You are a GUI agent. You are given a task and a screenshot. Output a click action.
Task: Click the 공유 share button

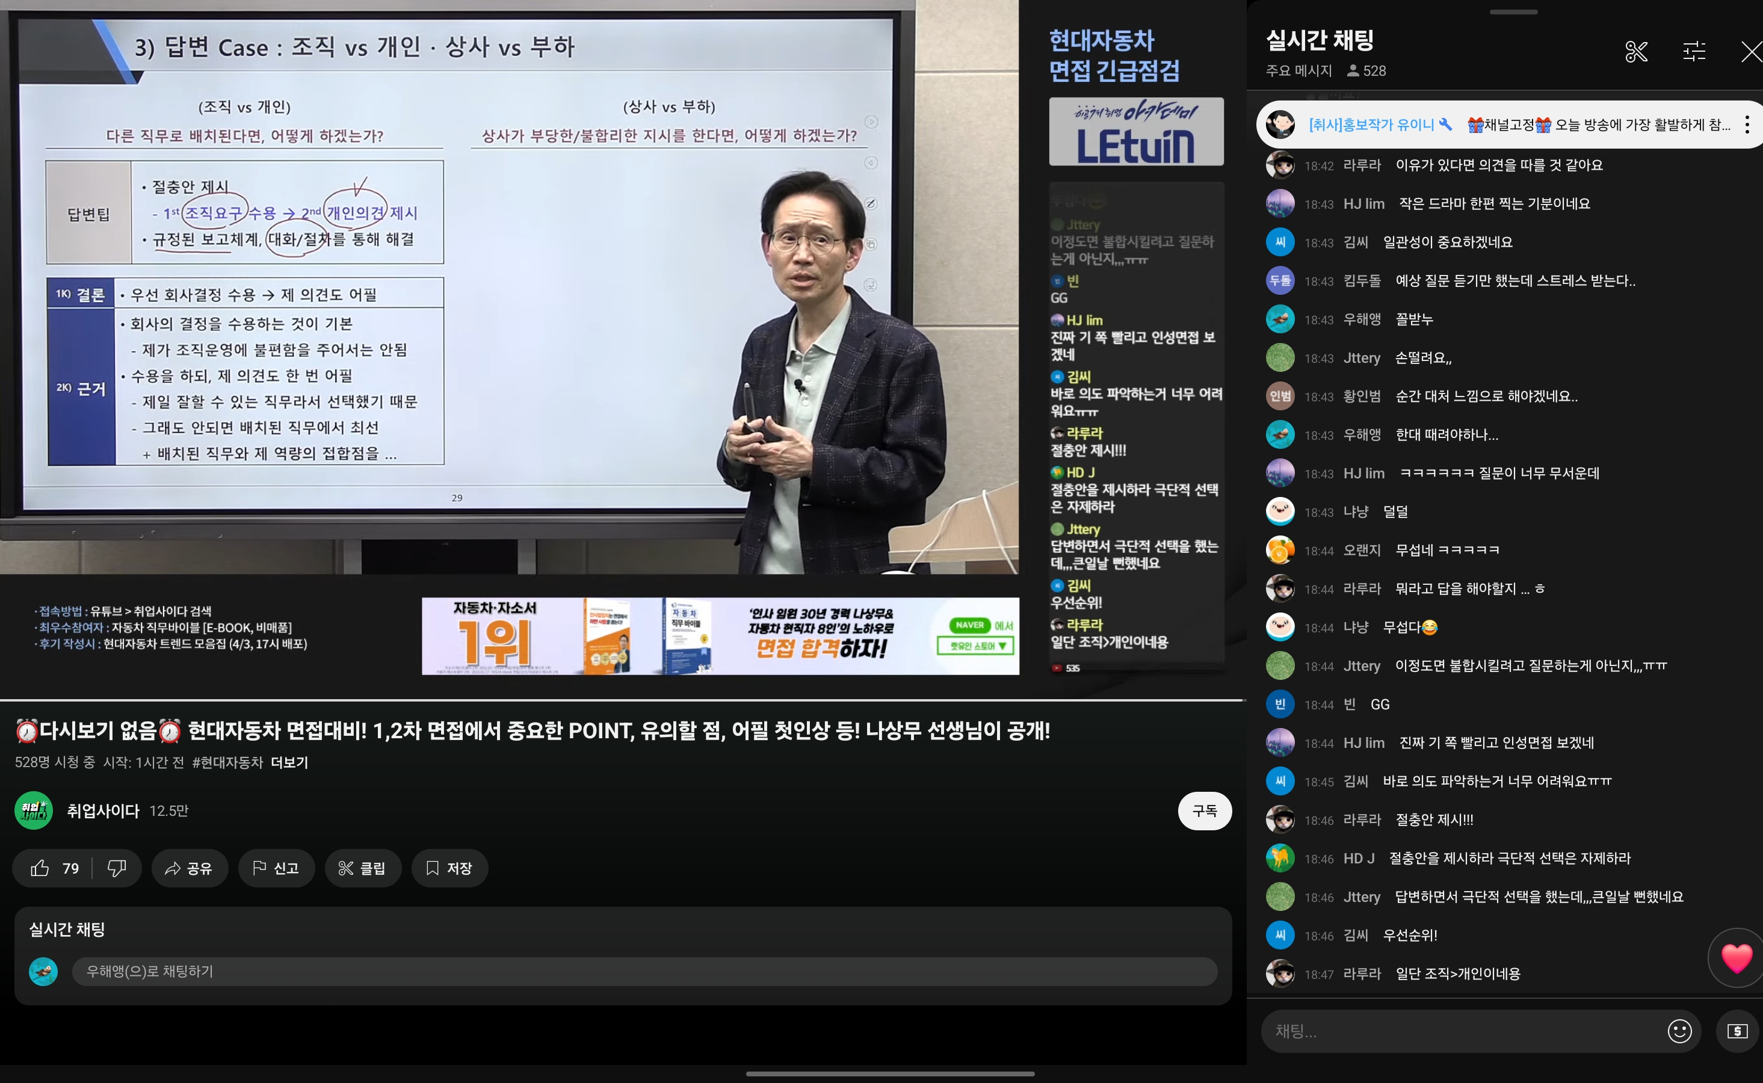tap(189, 868)
